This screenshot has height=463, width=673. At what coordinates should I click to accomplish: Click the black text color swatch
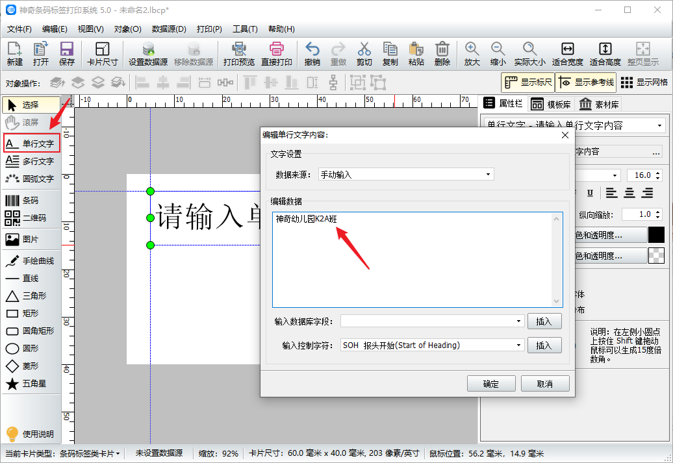pos(656,235)
